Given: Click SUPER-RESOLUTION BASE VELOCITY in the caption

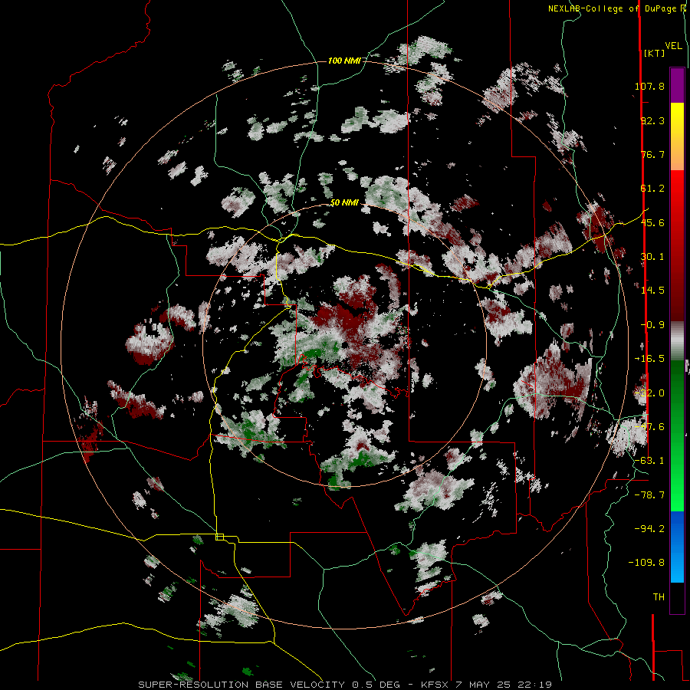Looking at the screenshot, I should [x=242, y=685].
